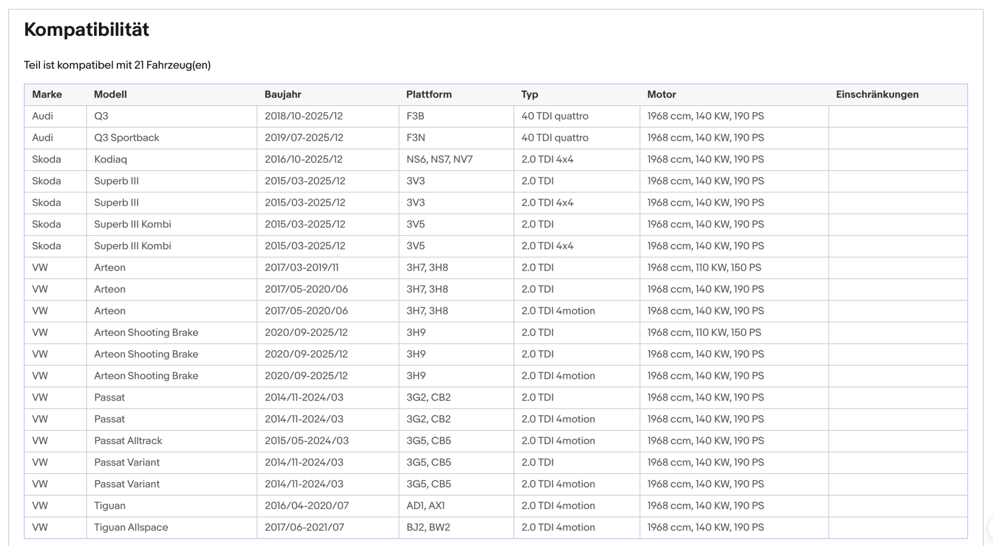Screen dimensions: 993x546
Task: Click the Modell column header
Action: click(x=111, y=95)
